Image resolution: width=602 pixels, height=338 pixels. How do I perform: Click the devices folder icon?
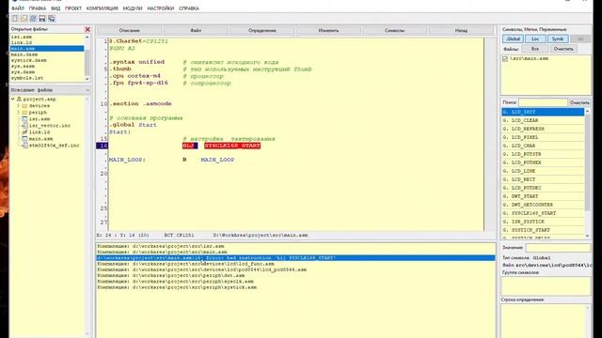24,106
